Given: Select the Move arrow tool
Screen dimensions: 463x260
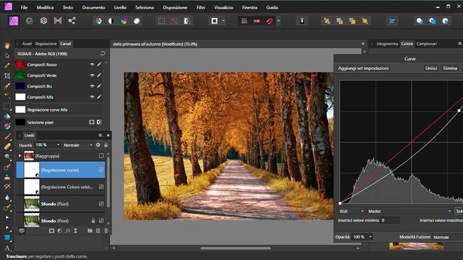Looking at the screenshot, I should click(x=7, y=55).
